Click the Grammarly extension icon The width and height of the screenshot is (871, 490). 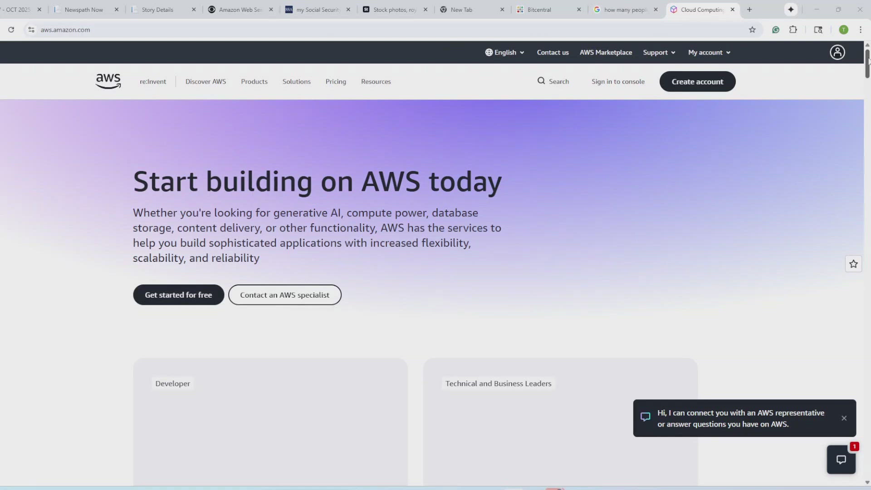tap(776, 29)
